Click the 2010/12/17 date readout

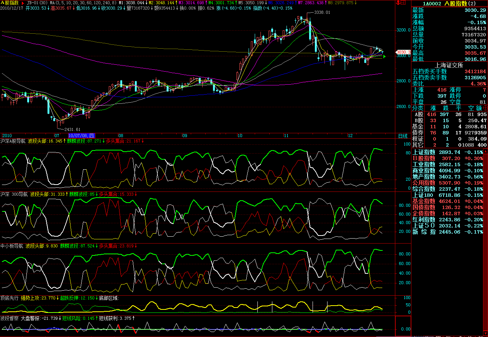12,8
